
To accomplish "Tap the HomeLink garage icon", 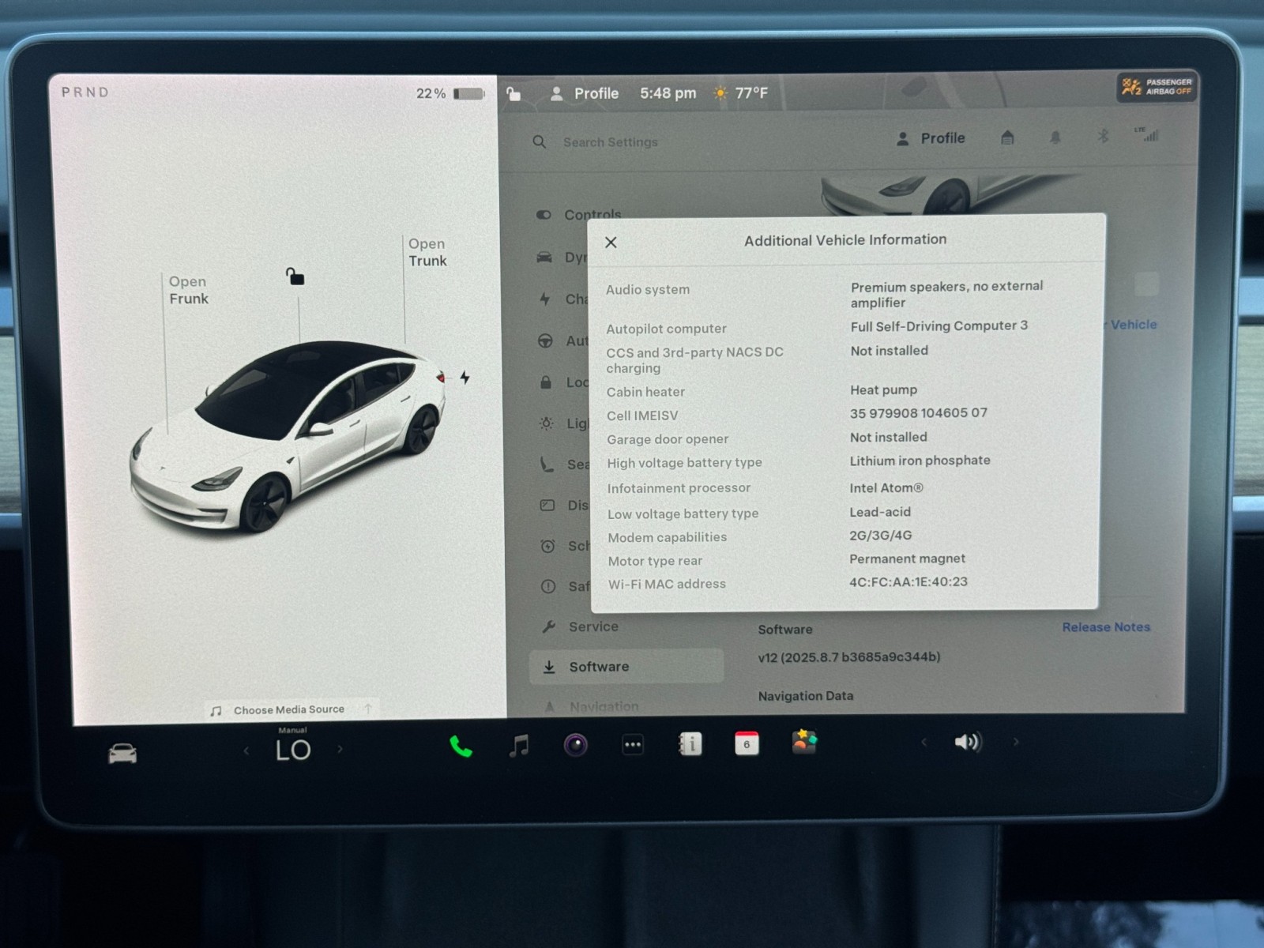I will pos(1007,137).
